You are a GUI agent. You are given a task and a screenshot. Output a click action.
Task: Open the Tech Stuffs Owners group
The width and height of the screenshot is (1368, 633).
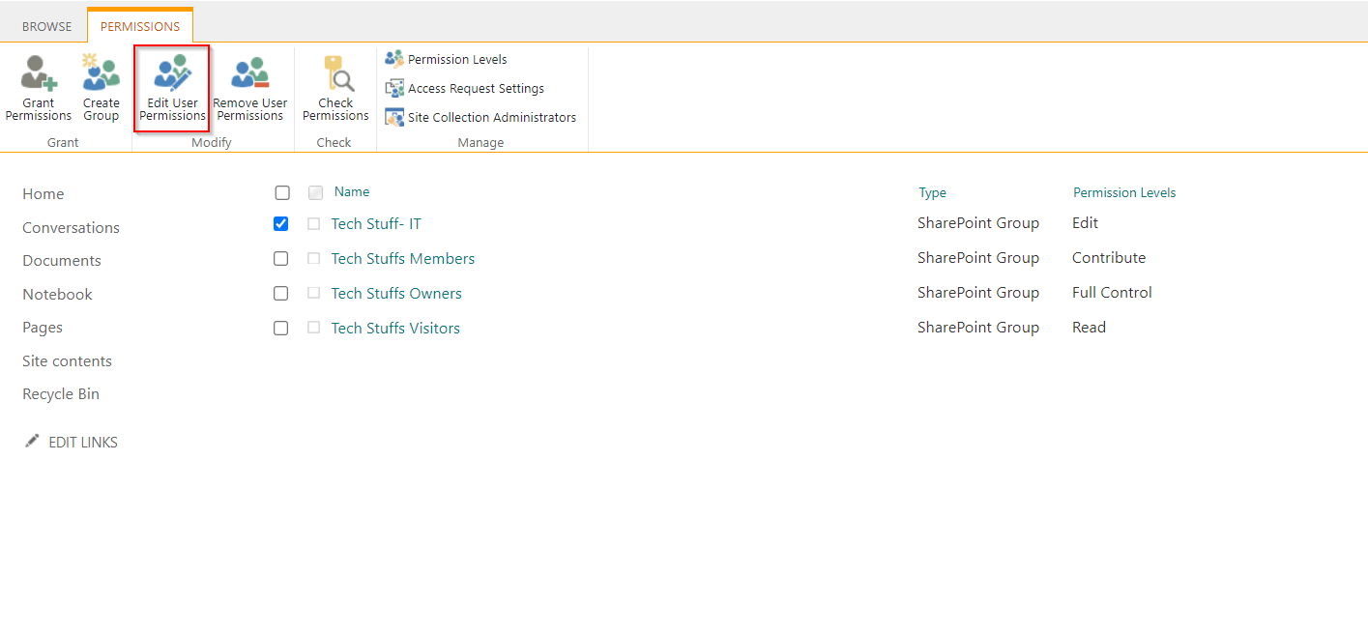(x=396, y=293)
